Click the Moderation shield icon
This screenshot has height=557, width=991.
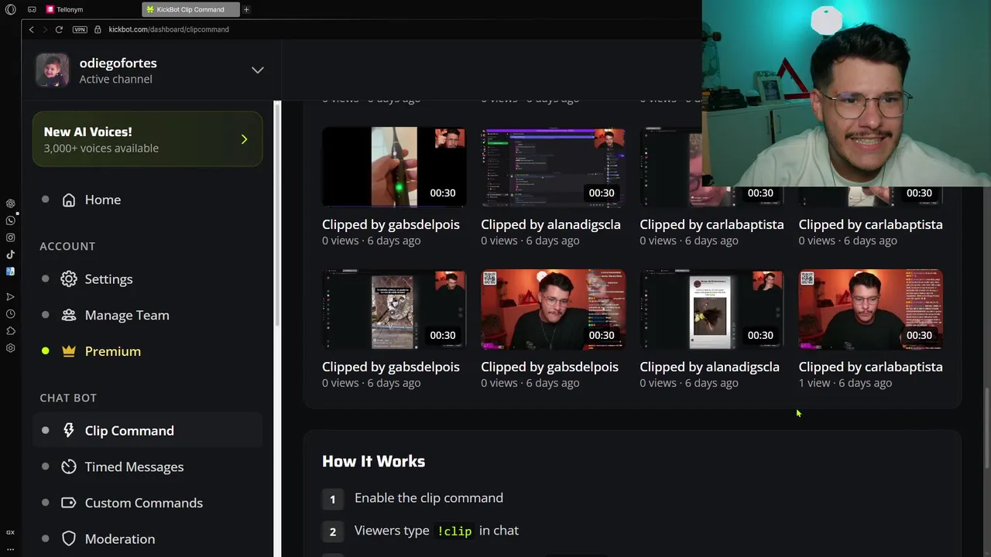click(69, 538)
